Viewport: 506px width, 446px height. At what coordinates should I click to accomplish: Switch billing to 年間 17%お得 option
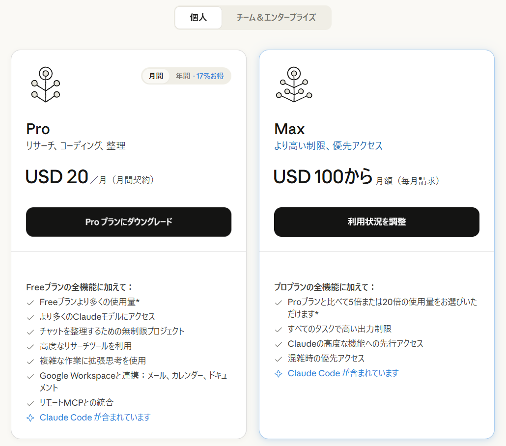click(x=199, y=76)
